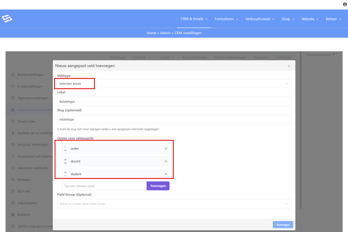This screenshot has height=232, width=348.
Task: Delete the 'docent' option using its X icon
Action: pyautogui.click(x=166, y=161)
